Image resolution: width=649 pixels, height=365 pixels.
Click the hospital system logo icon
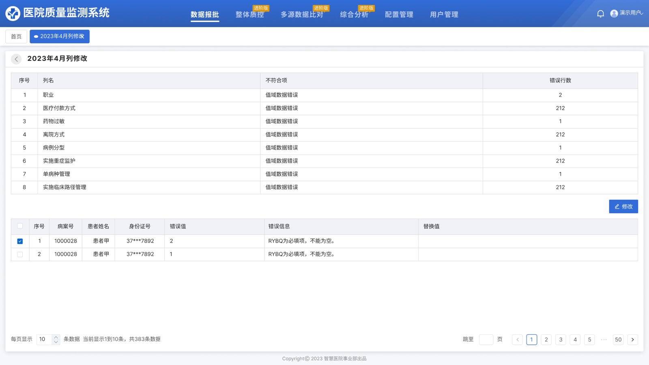point(13,13)
